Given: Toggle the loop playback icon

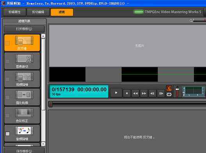Looking at the screenshot, I should coord(169,94).
